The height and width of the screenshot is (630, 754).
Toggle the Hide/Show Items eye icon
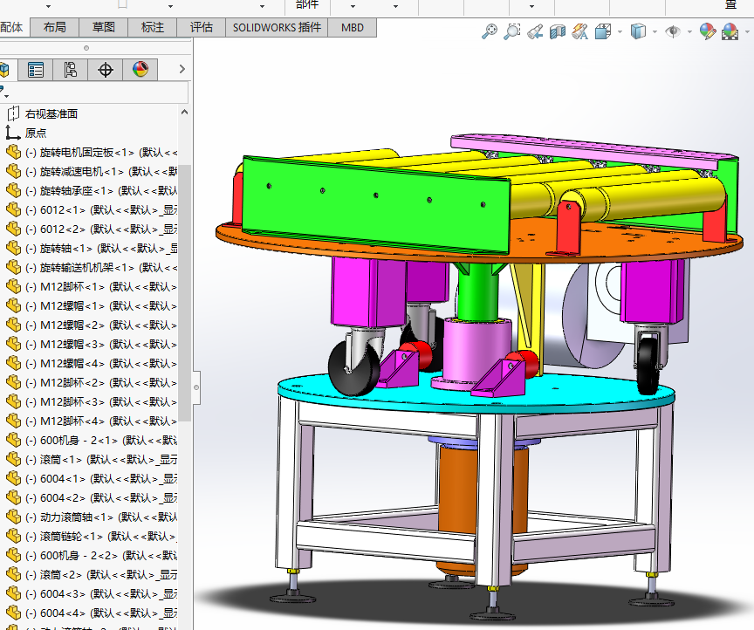pos(673,31)
